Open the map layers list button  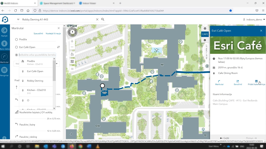coord(72,69)
